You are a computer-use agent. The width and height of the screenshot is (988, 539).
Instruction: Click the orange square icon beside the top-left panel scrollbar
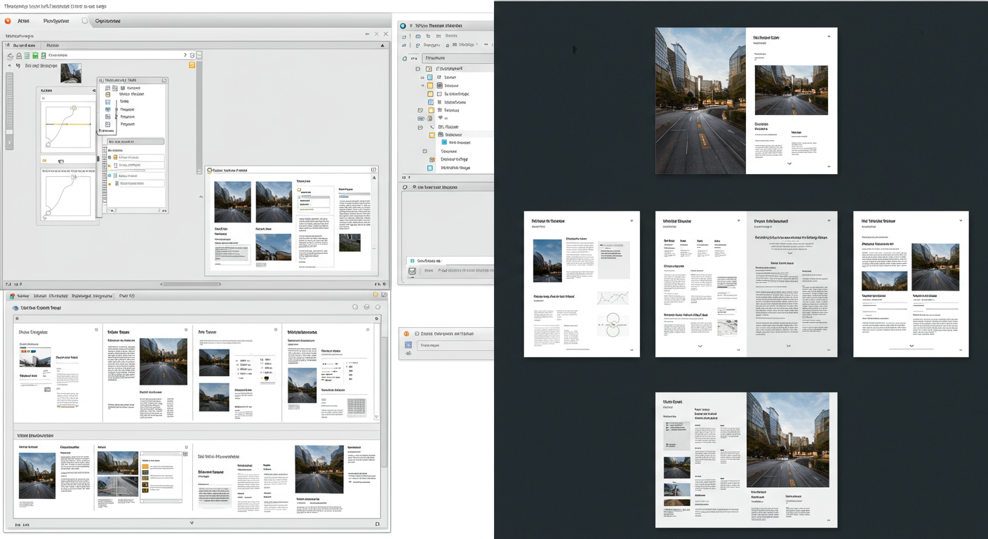point(192,65)
